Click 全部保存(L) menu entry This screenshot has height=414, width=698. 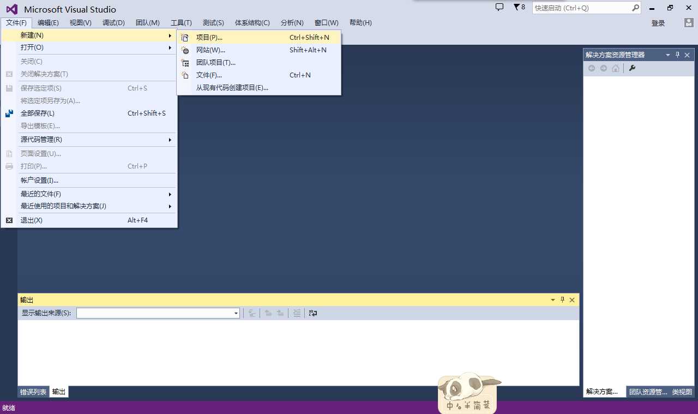(x=89, y=113)
